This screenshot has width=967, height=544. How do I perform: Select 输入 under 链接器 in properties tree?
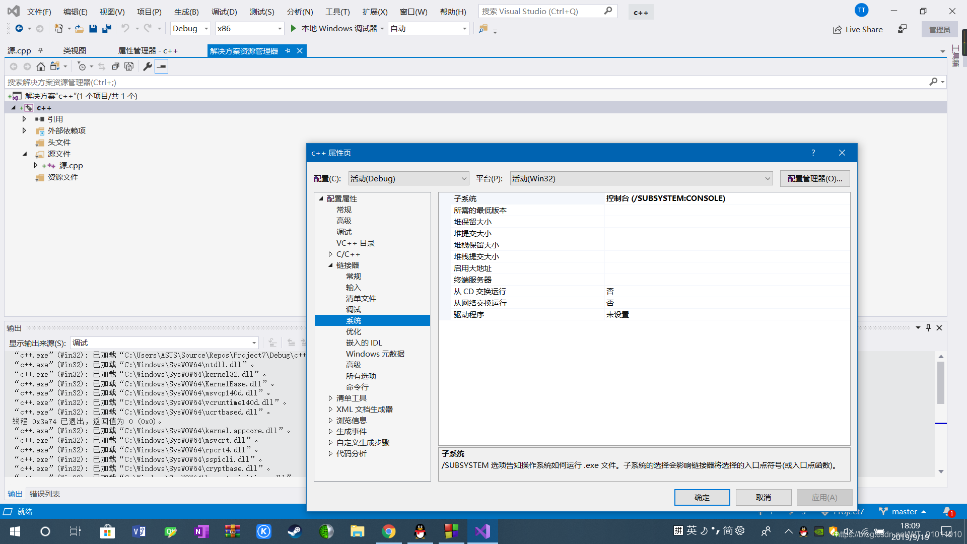354,288
